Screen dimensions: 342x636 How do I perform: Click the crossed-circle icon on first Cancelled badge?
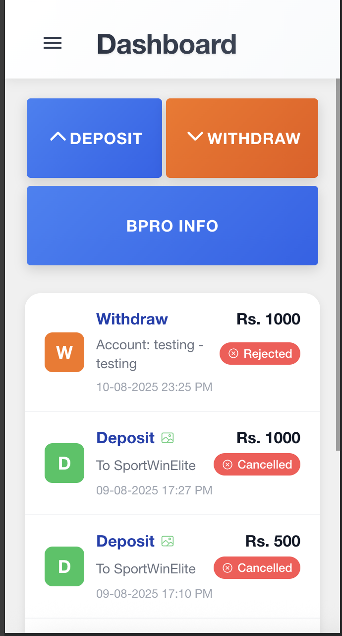click(x=227, y=464)
